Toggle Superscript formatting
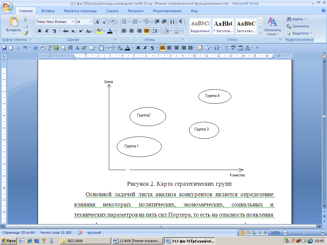The width and height of the screenshot is (327, 245). pos(81,31)
